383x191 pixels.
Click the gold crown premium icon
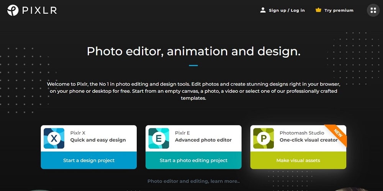(x=318, y=10)
